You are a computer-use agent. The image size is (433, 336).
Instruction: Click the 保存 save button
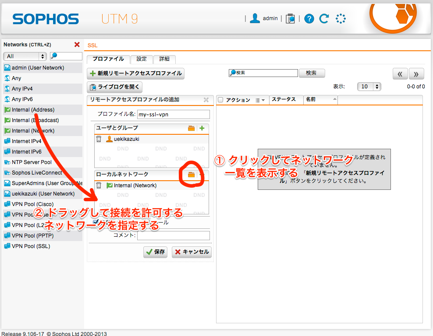click(155, 252)
